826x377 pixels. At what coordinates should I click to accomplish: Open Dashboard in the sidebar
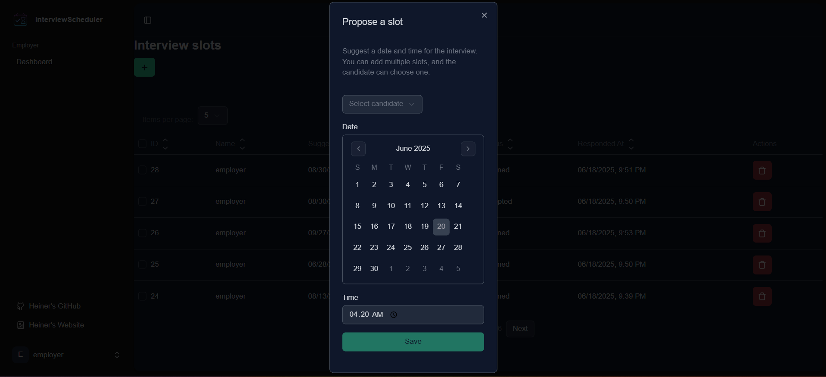pyautogui.click(x=34, y=62)
